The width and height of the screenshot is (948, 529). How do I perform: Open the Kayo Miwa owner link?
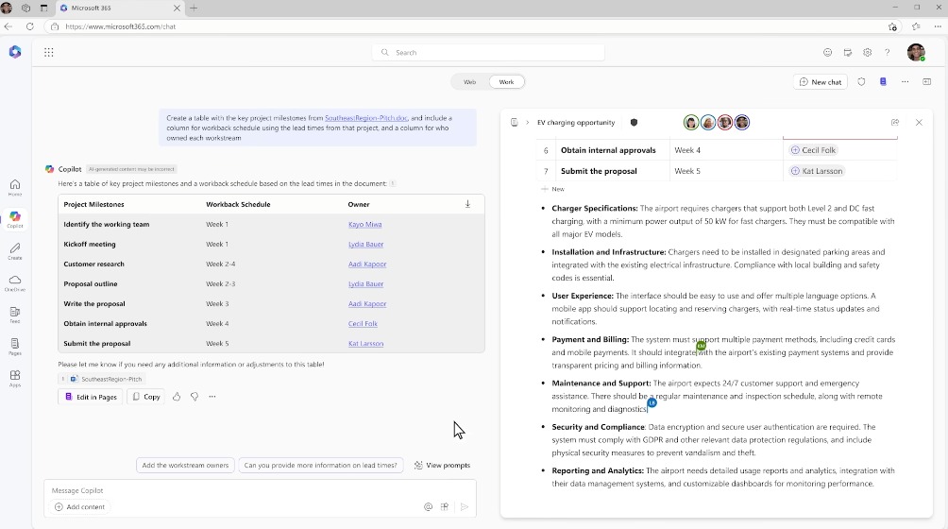[364, 225]
